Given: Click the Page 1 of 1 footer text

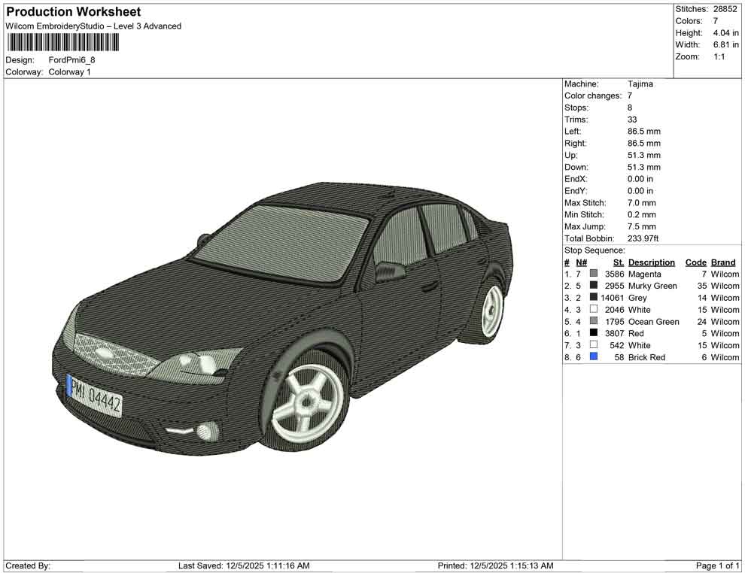Looking at the screenshot, I should pyautogui.click(x=717, y=565).
